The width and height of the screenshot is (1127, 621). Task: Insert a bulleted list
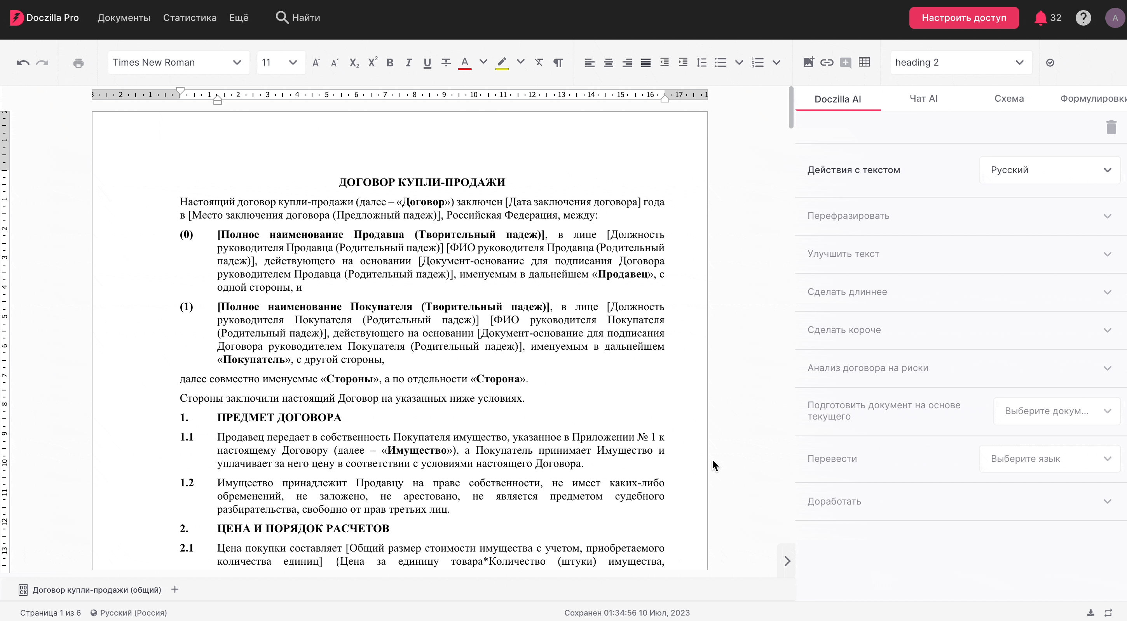click(721, 62)
